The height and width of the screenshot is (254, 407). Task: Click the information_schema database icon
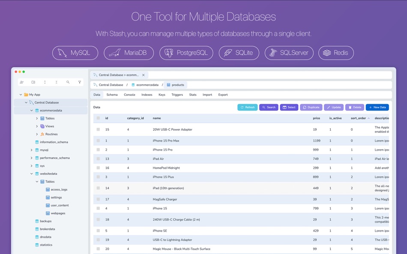pos(37,142)
